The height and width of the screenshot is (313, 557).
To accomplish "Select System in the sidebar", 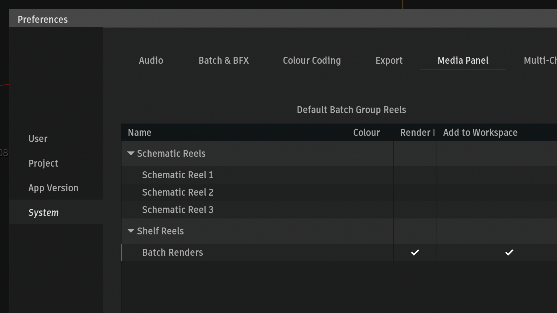I will (x=44, y=213).
